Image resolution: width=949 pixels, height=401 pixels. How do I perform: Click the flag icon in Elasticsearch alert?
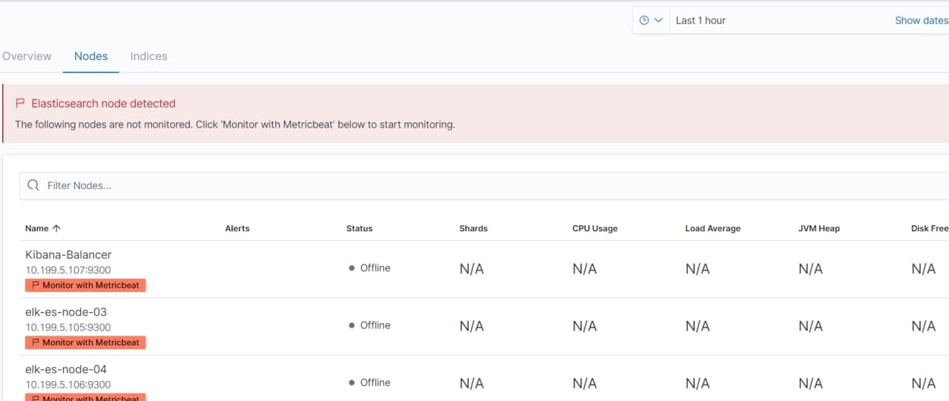(21, 104)
